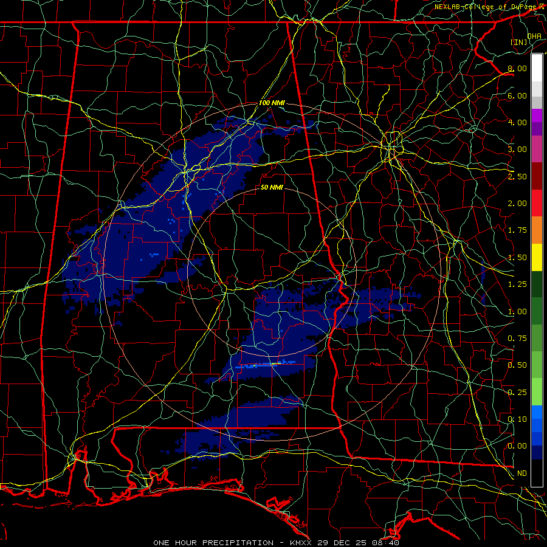
Task: Click the '08:40' timestamp in caption
Action: click(385, 543)
